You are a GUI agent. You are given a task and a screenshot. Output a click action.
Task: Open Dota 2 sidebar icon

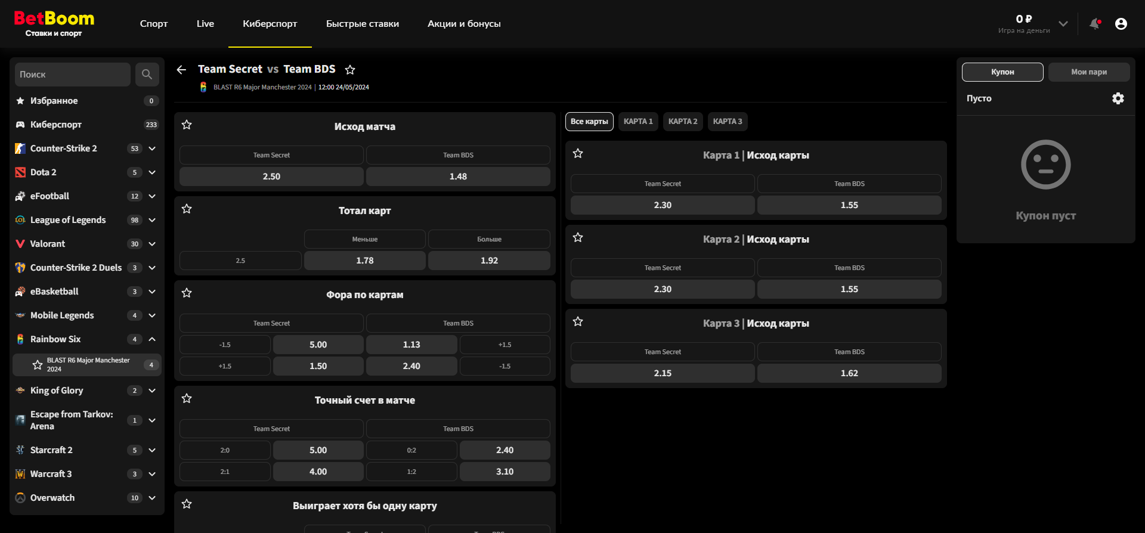click(x=20, y=172)
